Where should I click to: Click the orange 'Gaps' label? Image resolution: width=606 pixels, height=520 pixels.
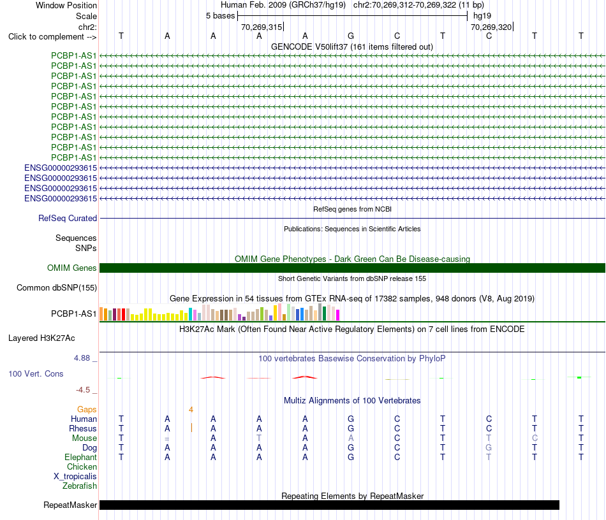click(87, 410)
